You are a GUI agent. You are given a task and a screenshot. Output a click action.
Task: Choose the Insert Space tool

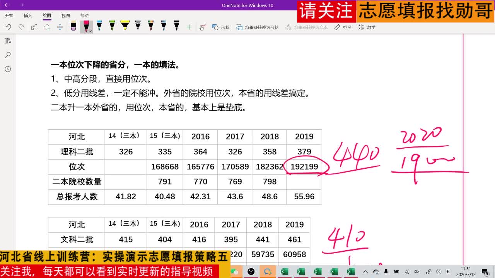coord(60,27)
